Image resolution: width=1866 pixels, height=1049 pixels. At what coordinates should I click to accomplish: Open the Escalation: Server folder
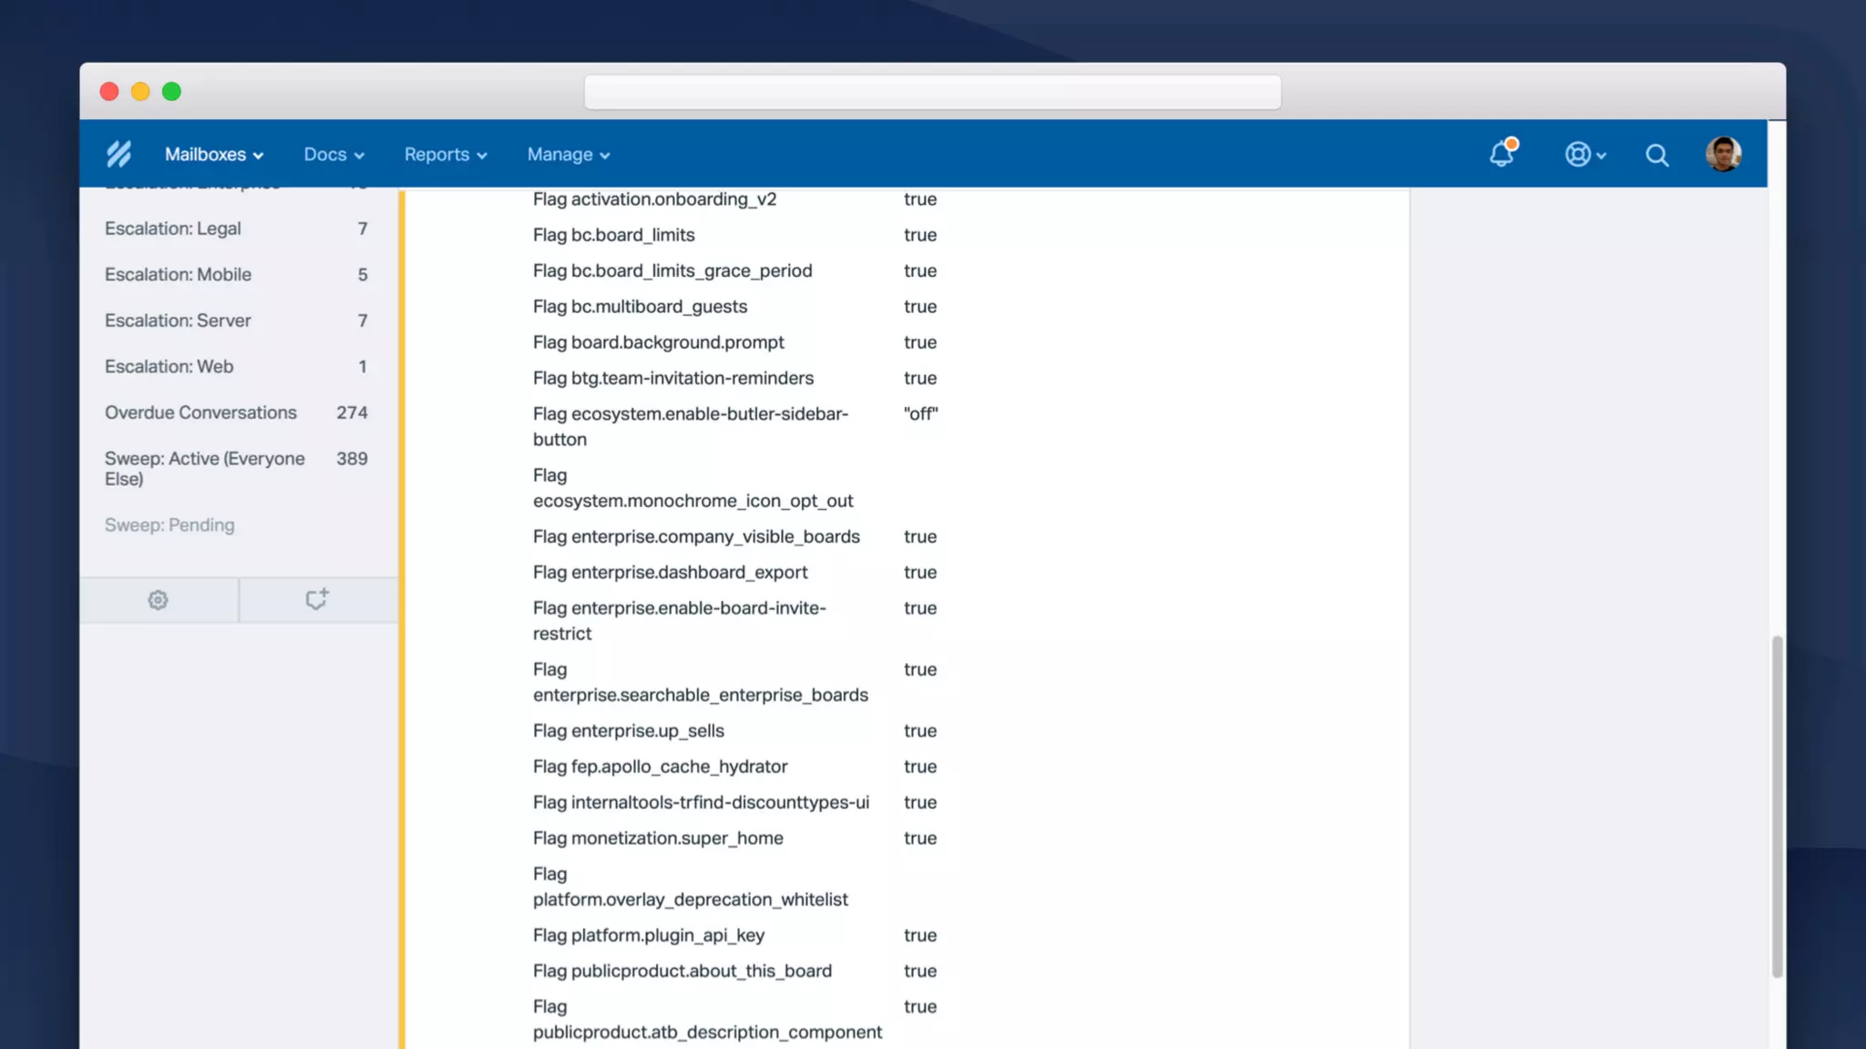click(x=236, y=321)
